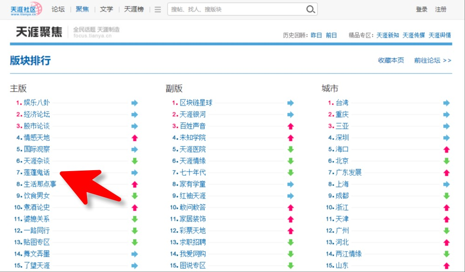465x272 pixels.
Task: Click the blue arrow beside 台湾
Action: [x=445, y=102]
